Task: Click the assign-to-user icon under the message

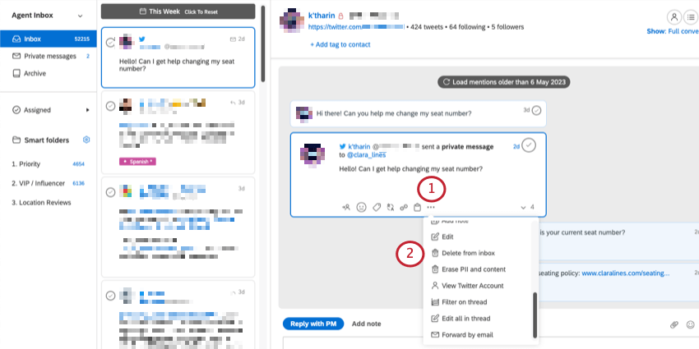Action: 346,207
